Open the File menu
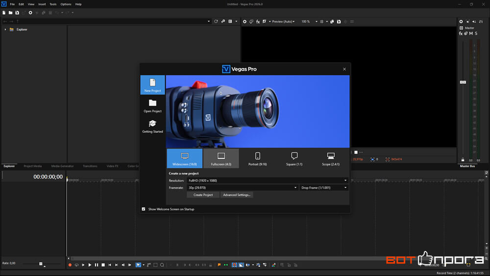This screenshot has width=490, height=276. tap(12, 4)
